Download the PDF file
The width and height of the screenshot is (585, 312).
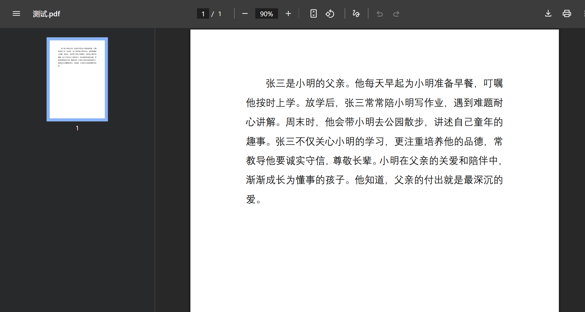point(548,14)
